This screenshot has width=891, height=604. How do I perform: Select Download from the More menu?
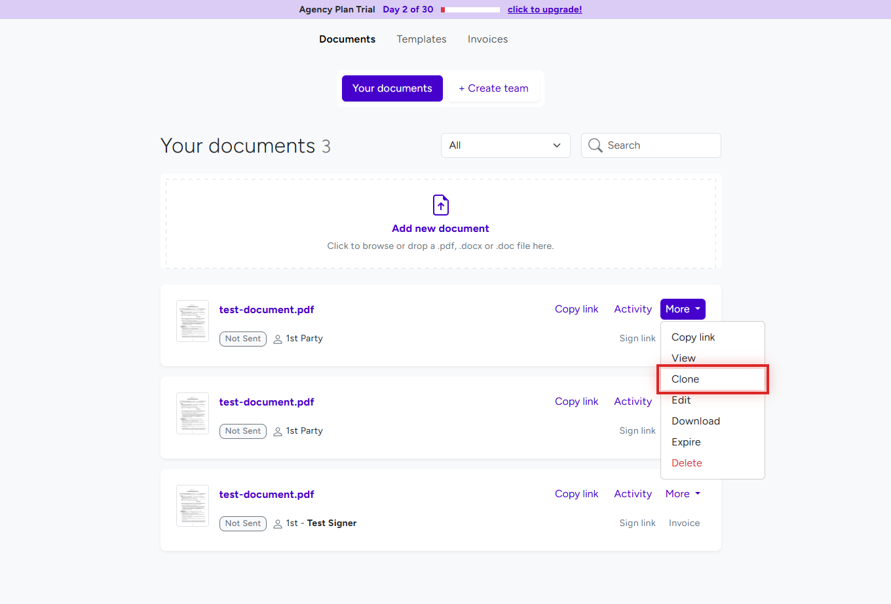point(695,421)
